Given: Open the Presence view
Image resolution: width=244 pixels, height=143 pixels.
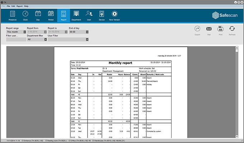Looking at the screenshot, I should click(13, 15).
